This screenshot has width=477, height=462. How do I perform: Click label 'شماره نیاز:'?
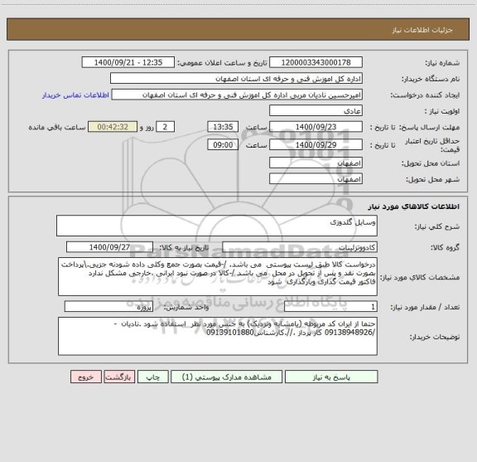pos(442,63)
